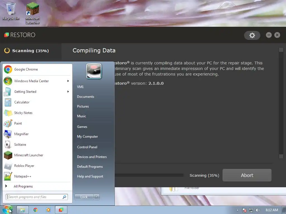Screen dimensions: 286x214
Task: Open Documents from Start menu
Action: tap(85, 97)
